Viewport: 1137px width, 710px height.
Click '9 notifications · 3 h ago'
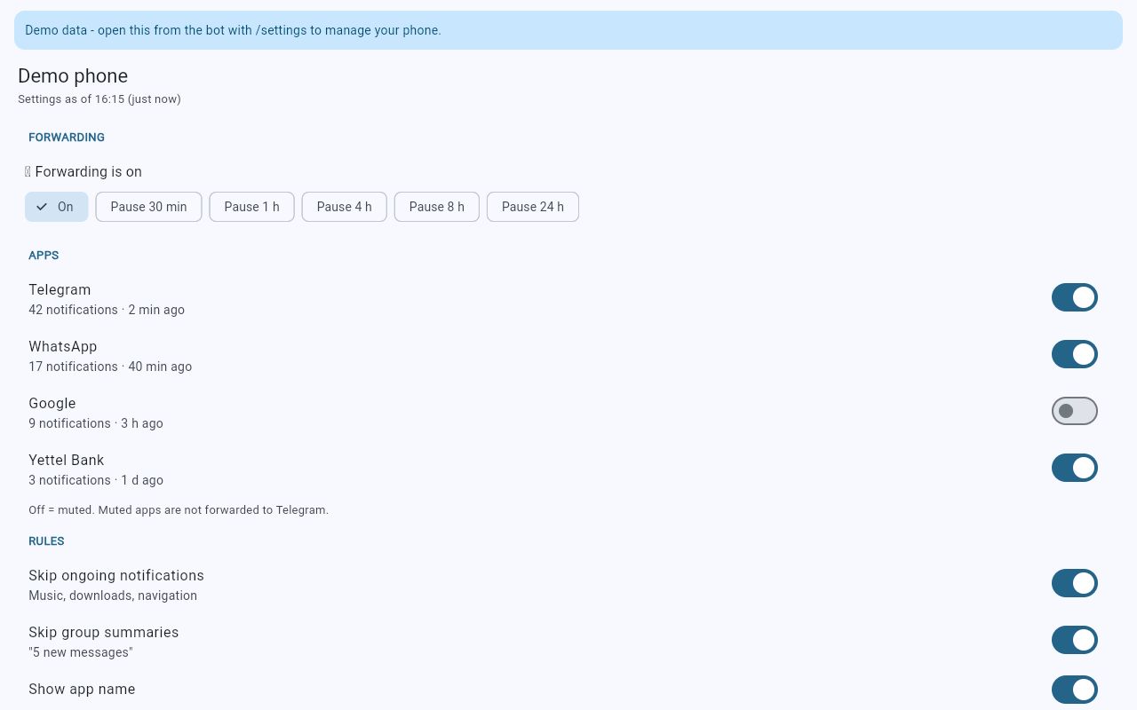(96, 423)
